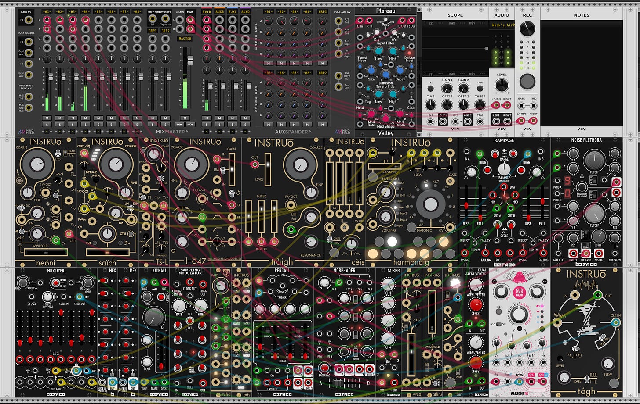Open the audio device display on Audio module
The height and width of the screenshot is (404, 640).
click(502, 26)
